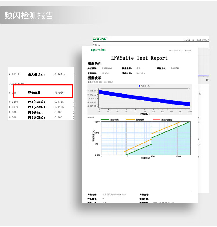Click the 测量条件 section heading
217x227 pixels.
pyautogui.click(x=94, y=63)
